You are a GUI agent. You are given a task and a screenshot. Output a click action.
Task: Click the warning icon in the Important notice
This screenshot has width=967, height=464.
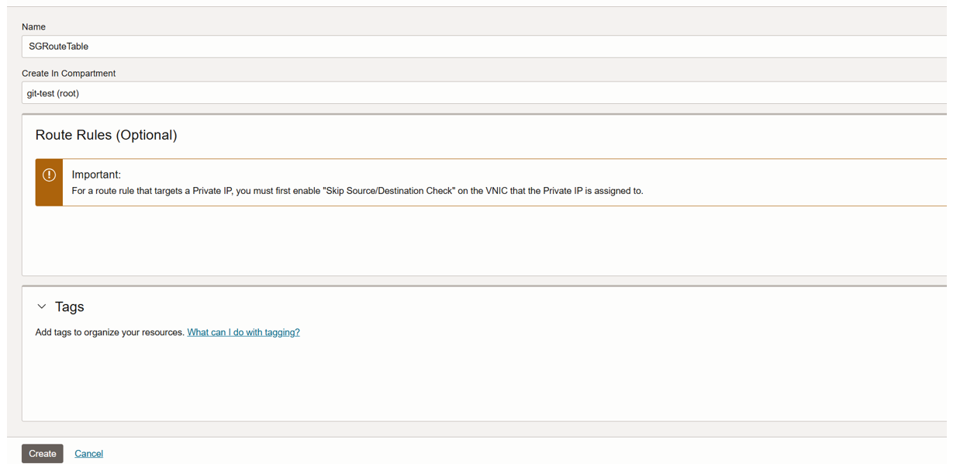49,175
